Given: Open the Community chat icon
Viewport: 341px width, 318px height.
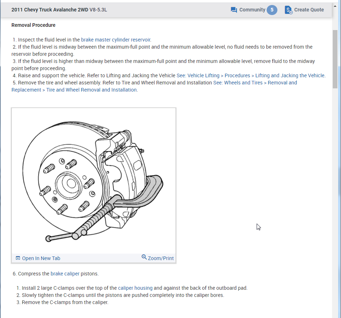Looking at the screenshot, I should point(234,10).
